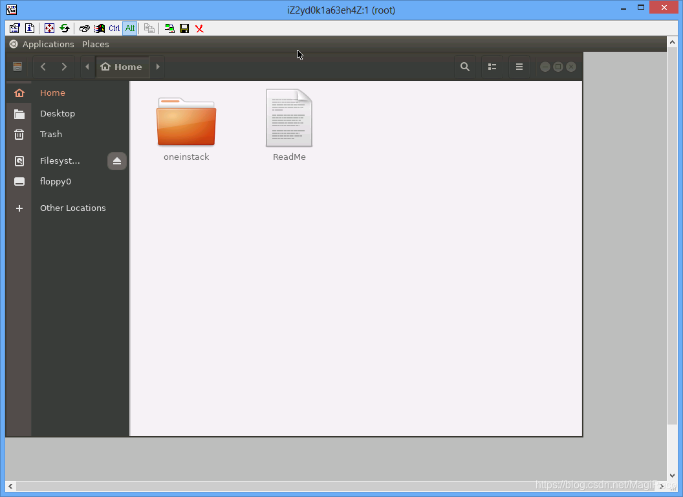Open the Applications menu

49,44
